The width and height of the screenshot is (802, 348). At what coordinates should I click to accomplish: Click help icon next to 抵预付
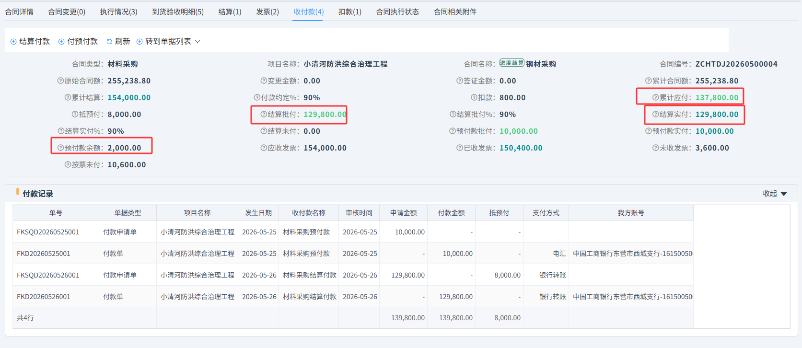coord(75,114)
